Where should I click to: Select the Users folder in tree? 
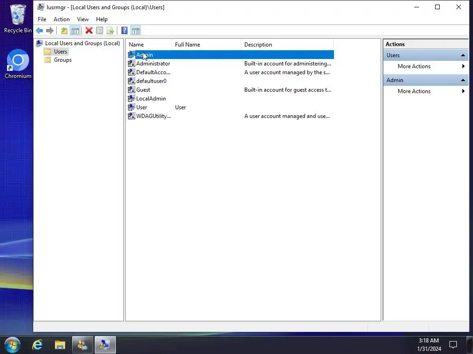coord(61,52)
